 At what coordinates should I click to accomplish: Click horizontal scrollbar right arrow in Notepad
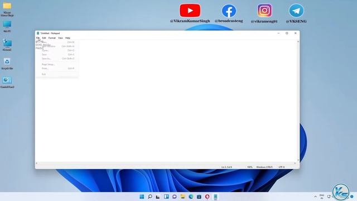pyautogui.click(x=295, y=163)
